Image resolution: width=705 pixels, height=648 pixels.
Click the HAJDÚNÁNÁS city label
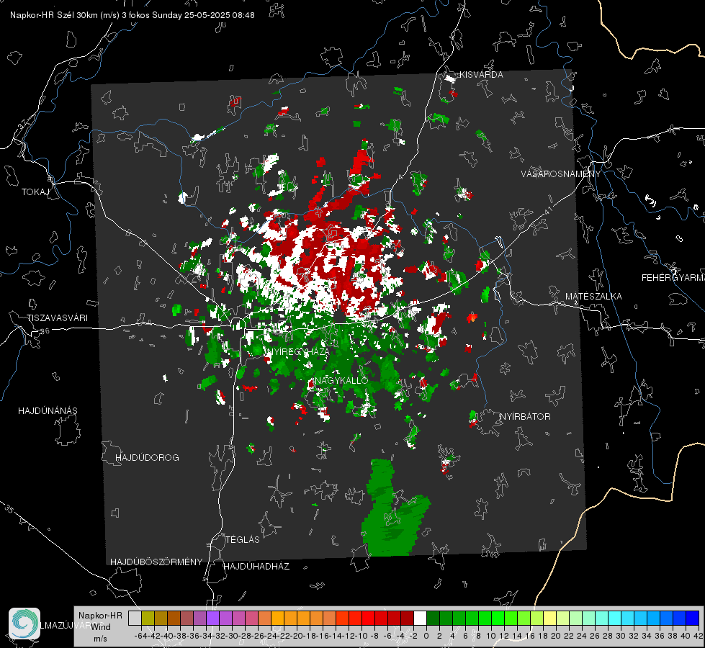[48, 411]
